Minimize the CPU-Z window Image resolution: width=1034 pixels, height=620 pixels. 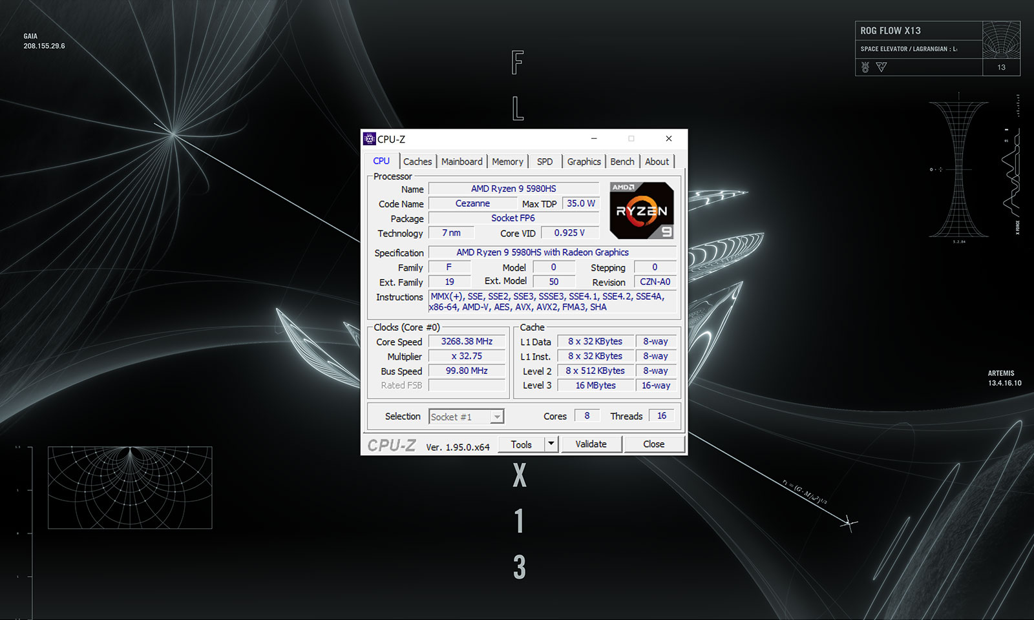click(594, 138)
